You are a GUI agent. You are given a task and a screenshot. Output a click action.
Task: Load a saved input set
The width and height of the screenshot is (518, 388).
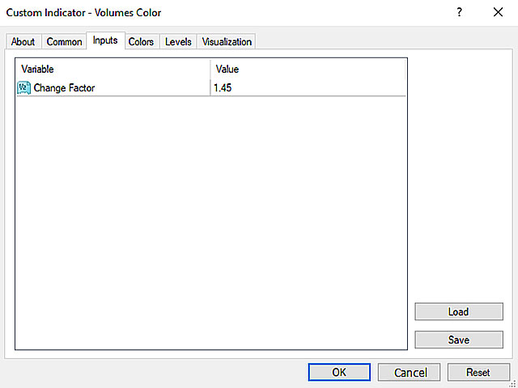click(459, 312)
